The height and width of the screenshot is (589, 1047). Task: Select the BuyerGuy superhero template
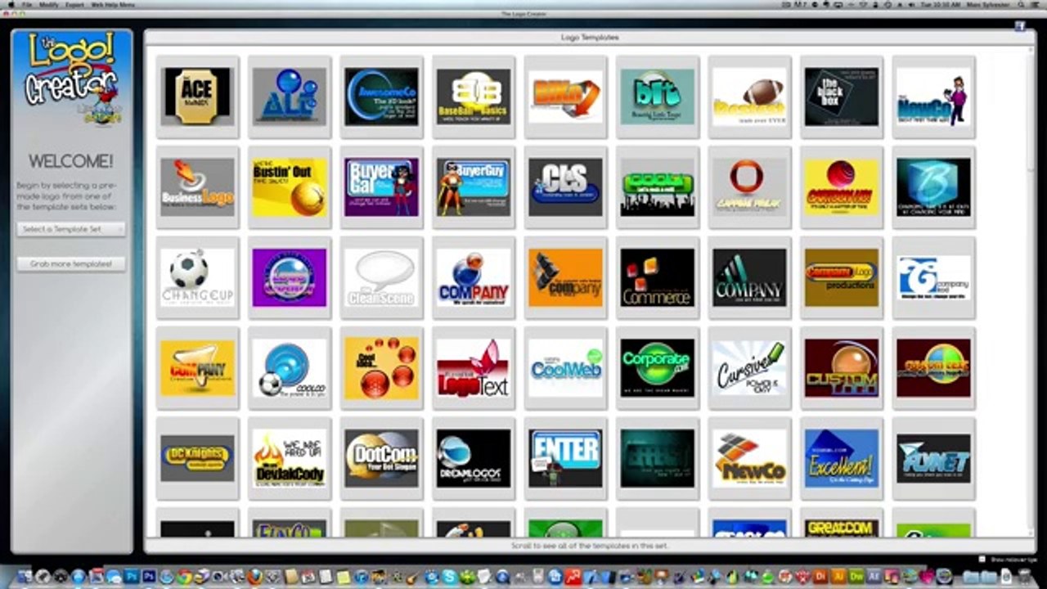[473, 187]
